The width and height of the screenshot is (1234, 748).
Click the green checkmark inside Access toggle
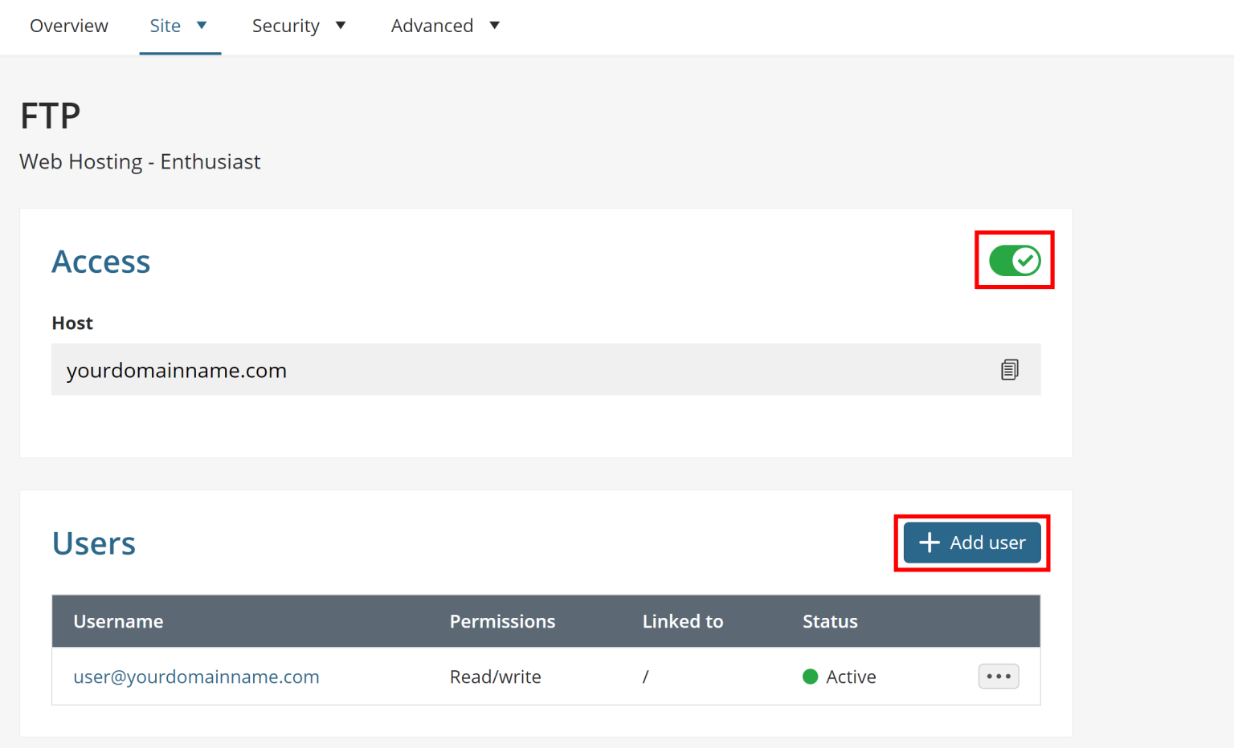[1025, 259]
